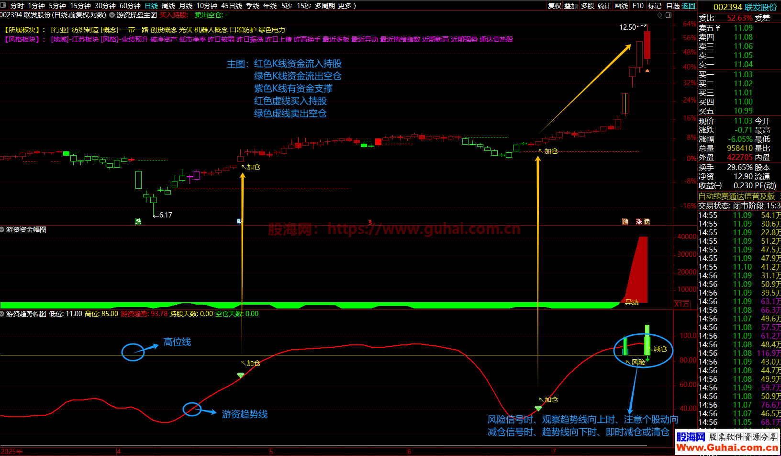Screen dimensions: 781x456
Task: Click the X1万 scale label
Action: 682,304
